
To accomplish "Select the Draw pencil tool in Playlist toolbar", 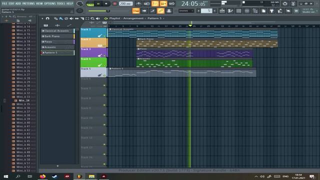I will 55,18.
